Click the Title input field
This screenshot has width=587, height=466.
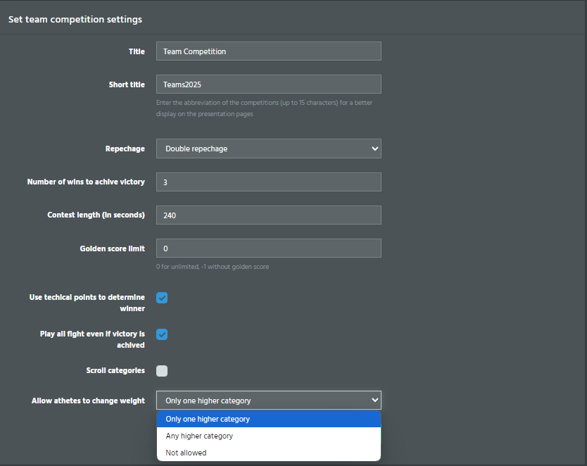point(268,51)
